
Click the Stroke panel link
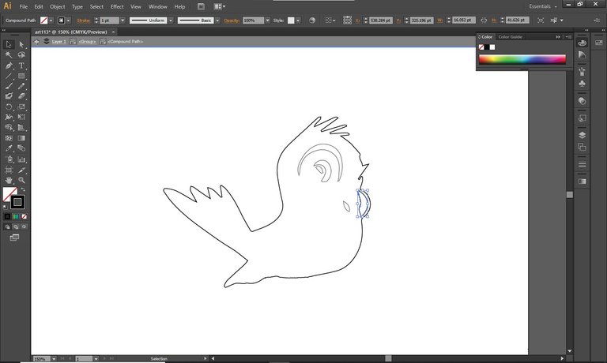[x=83, y=21]
